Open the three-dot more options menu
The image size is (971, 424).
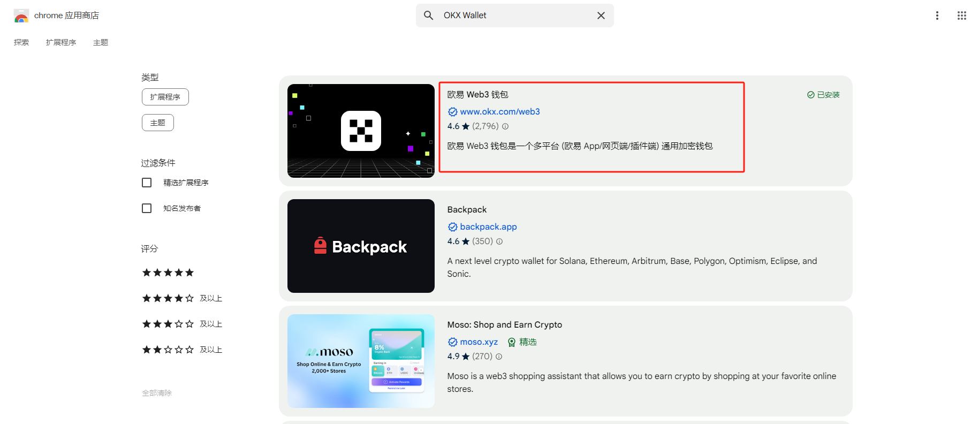point(937,16)
